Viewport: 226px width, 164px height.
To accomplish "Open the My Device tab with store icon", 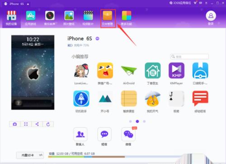I will pyautogui.click(x=11, y=18).
